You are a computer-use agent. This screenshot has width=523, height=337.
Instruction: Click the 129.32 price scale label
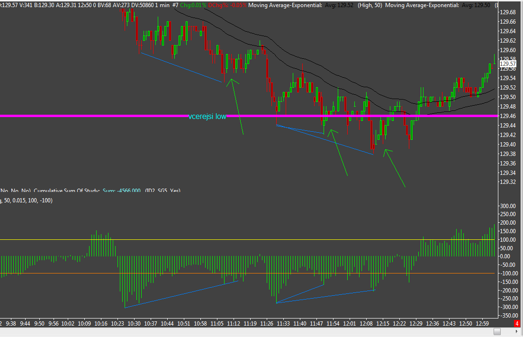(x=508, y=182)
